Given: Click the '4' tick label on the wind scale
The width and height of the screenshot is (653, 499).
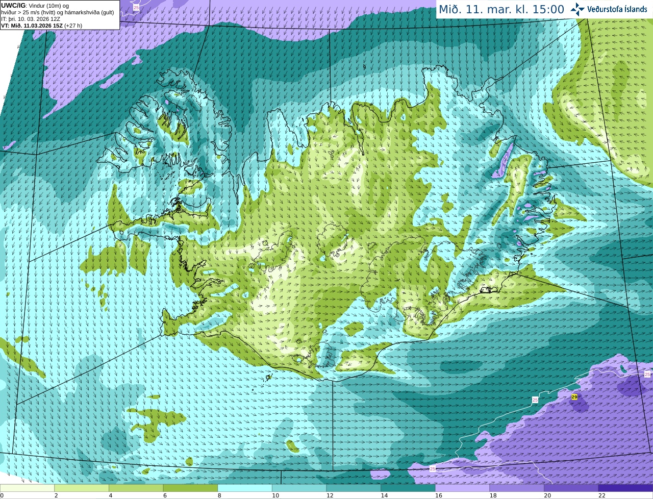Looking at the screenshot, I should pyautogui.click(x=111, y=495).
